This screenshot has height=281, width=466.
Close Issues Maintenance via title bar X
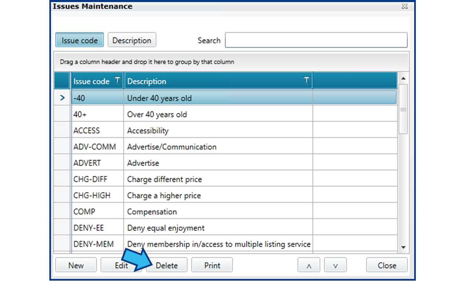(405, 6)
